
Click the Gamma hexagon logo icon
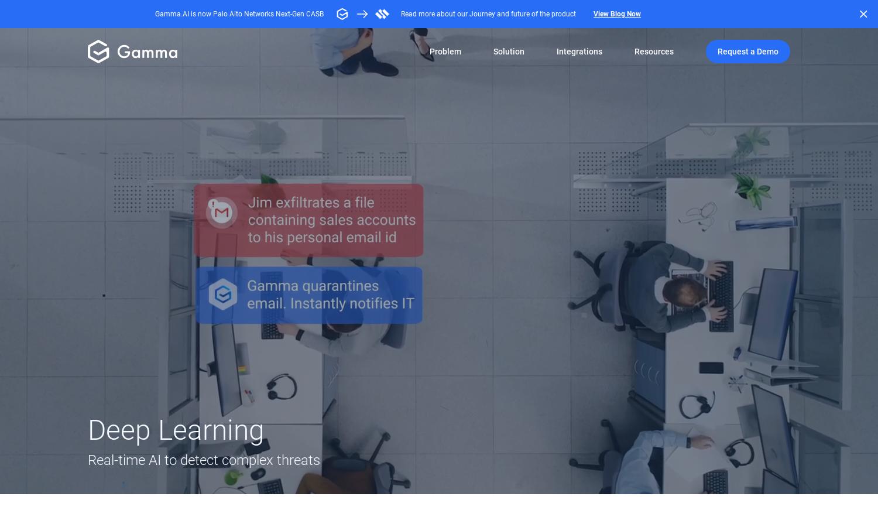98,52
